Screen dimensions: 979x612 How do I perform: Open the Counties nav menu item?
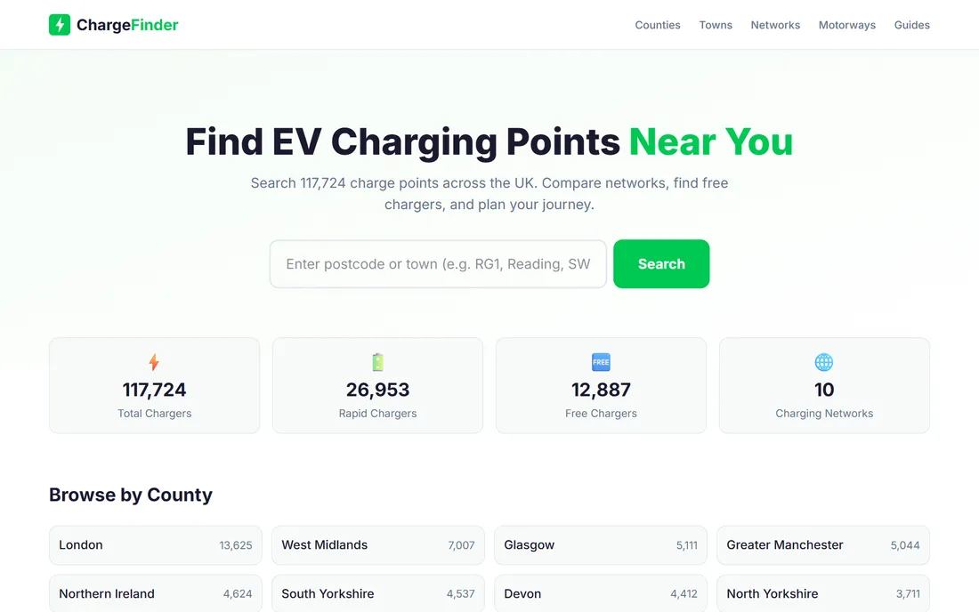click(x=658, y=25)
